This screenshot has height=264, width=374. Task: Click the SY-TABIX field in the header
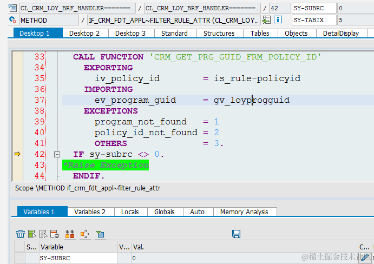(x=314, y=20)
